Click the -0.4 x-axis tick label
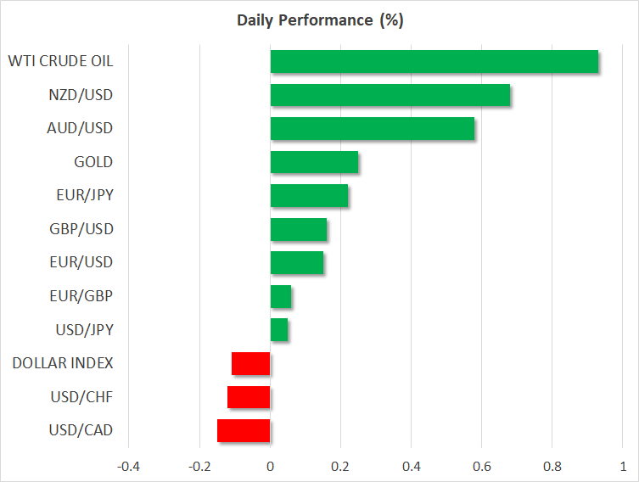This screenshot has width=639, height=482. coord(128,466)
